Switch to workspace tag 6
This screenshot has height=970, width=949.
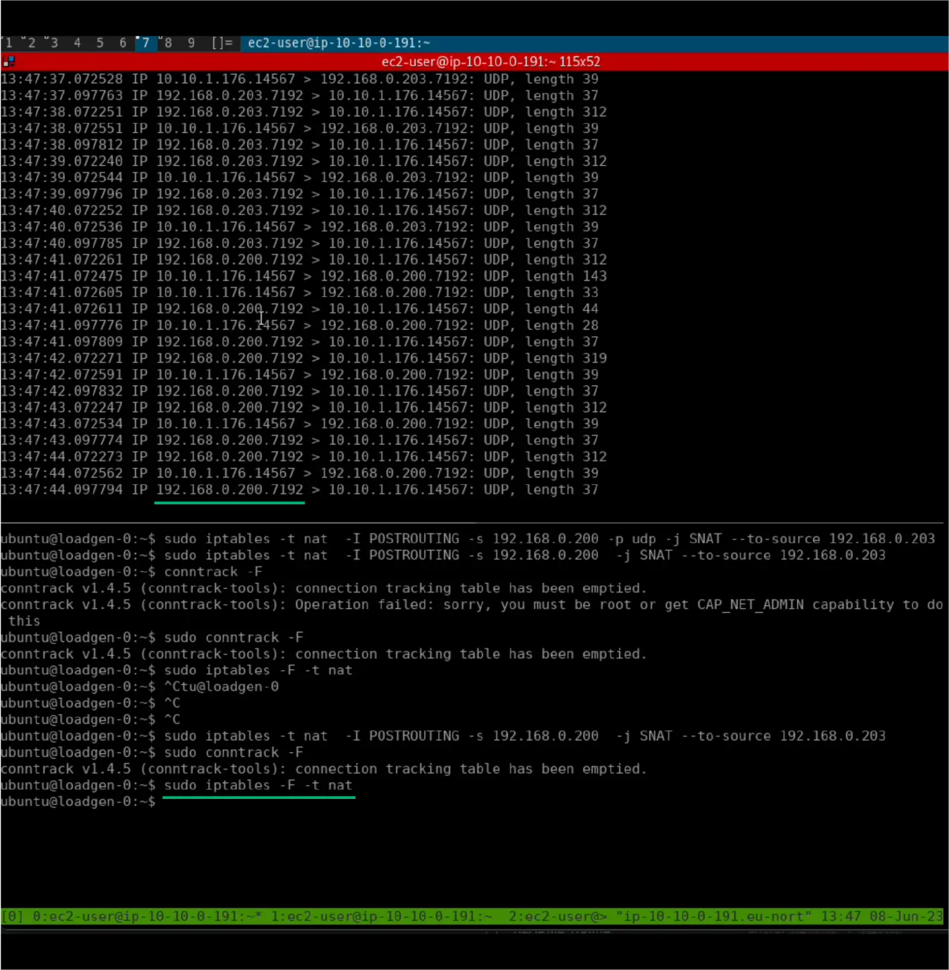coord(123,43)
